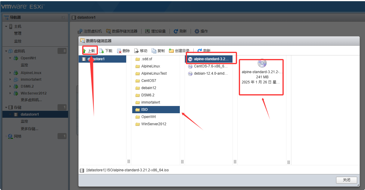Select the debian-12.4.0 ISO file
Image resolution: width=365 pixels, height=190 pixels.
click(211, 73)
